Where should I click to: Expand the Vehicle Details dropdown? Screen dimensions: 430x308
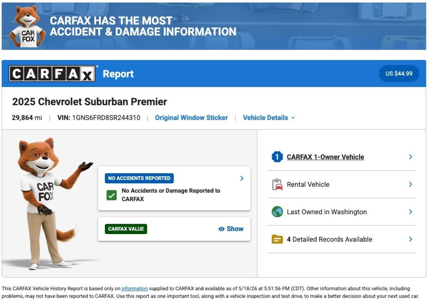click(x=269, y=118)
